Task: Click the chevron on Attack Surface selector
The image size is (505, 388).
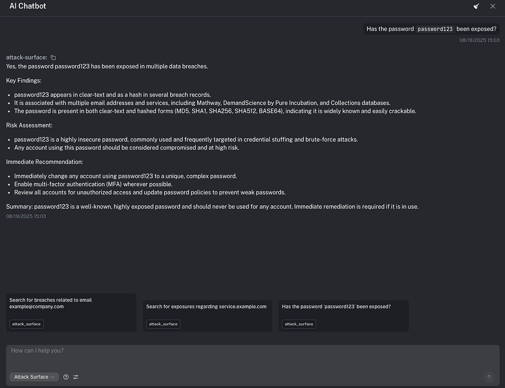Action: coord(53,377)
